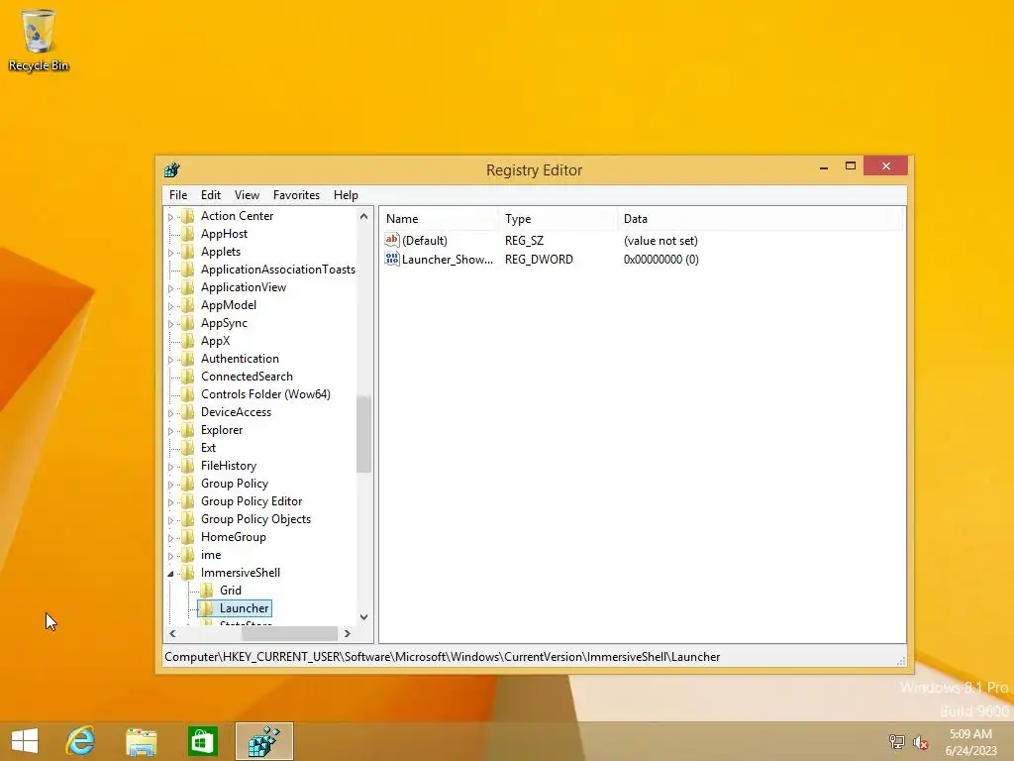Click the tree horizontal scrollbar thumb

click(x=290, y=633)
